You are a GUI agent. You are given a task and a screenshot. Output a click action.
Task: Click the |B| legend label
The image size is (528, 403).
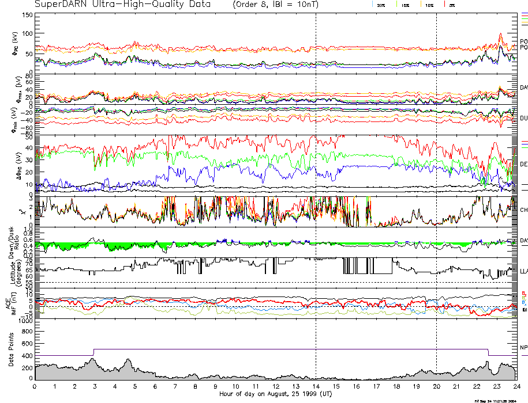[x=525, y=310]
